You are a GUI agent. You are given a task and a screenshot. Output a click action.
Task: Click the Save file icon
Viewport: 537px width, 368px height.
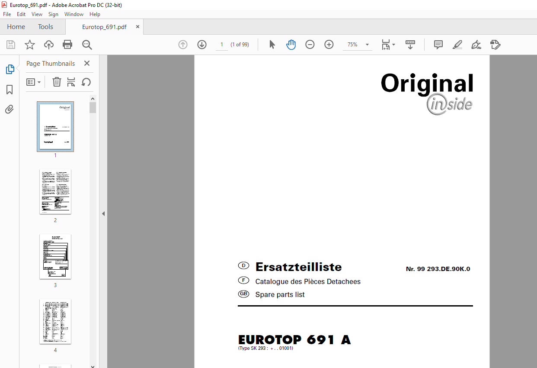(11, 45)
